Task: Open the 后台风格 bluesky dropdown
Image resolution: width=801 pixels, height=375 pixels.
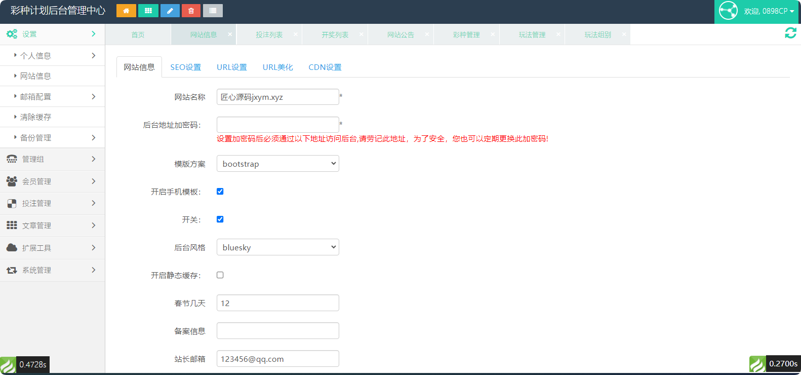Action: (278, 247)
